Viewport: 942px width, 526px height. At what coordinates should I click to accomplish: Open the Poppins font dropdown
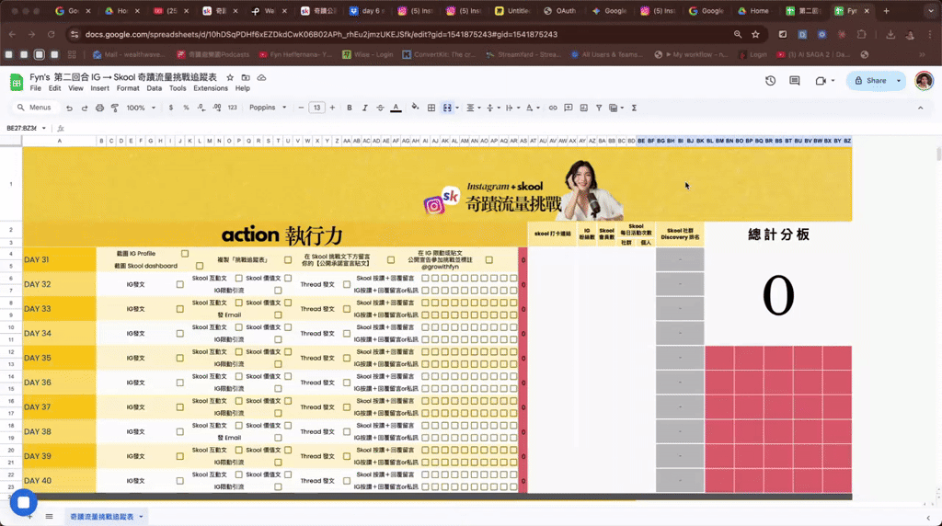click(268, 109)
